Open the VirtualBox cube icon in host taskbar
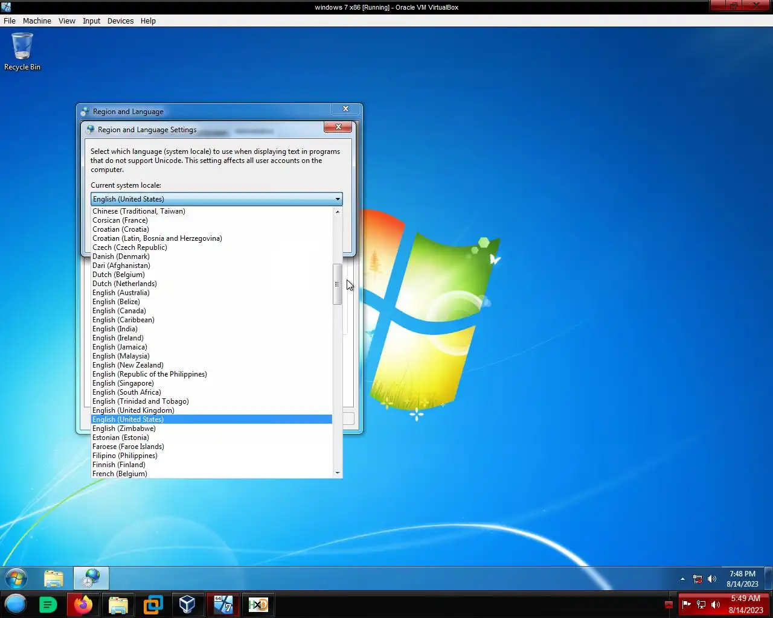Viewport: 773px width, 618px height. (x=187, y=604)
